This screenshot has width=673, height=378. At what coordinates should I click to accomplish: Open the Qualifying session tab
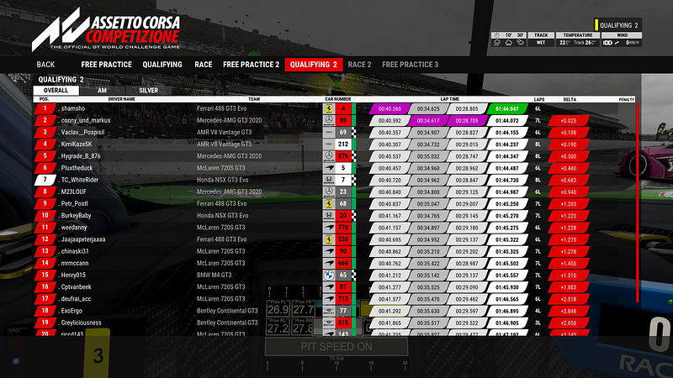tap(162, 65)
